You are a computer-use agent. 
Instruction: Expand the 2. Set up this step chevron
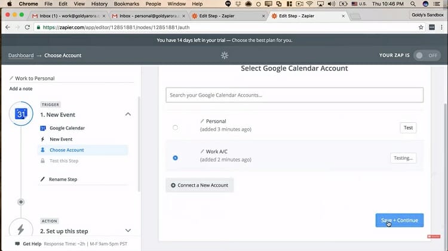coord(128,231)
